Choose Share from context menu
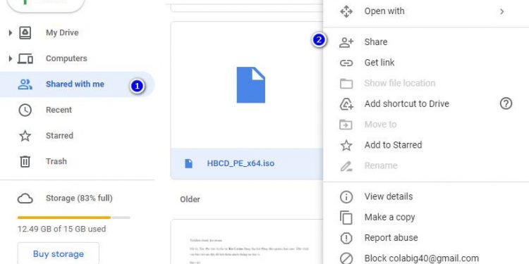Viewport: 529px width, 264px height. click(376, 42)
